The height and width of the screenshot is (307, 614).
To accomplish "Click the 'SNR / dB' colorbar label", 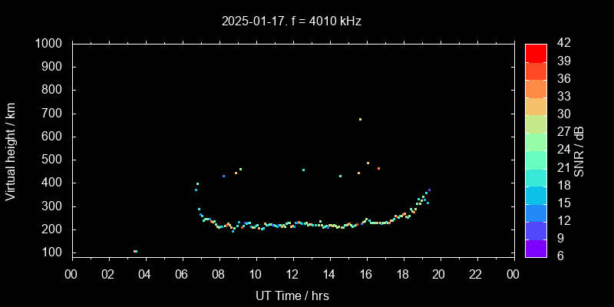I will [579, 149].
